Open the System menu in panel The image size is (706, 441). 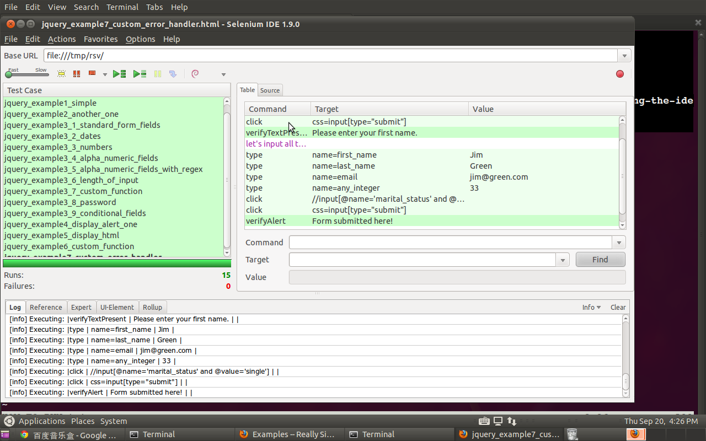coord(114,421)
